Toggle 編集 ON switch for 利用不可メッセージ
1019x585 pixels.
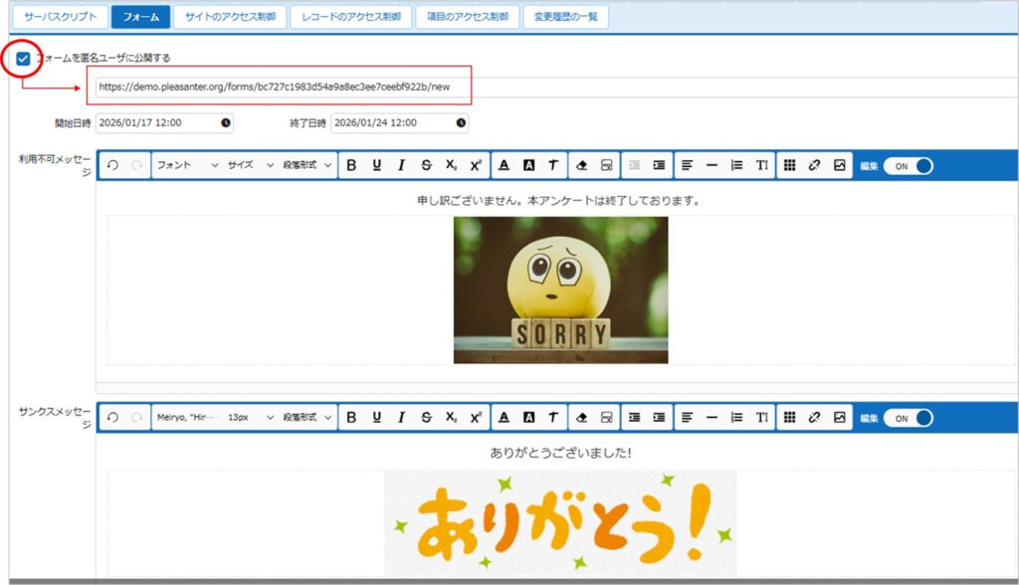908,165
